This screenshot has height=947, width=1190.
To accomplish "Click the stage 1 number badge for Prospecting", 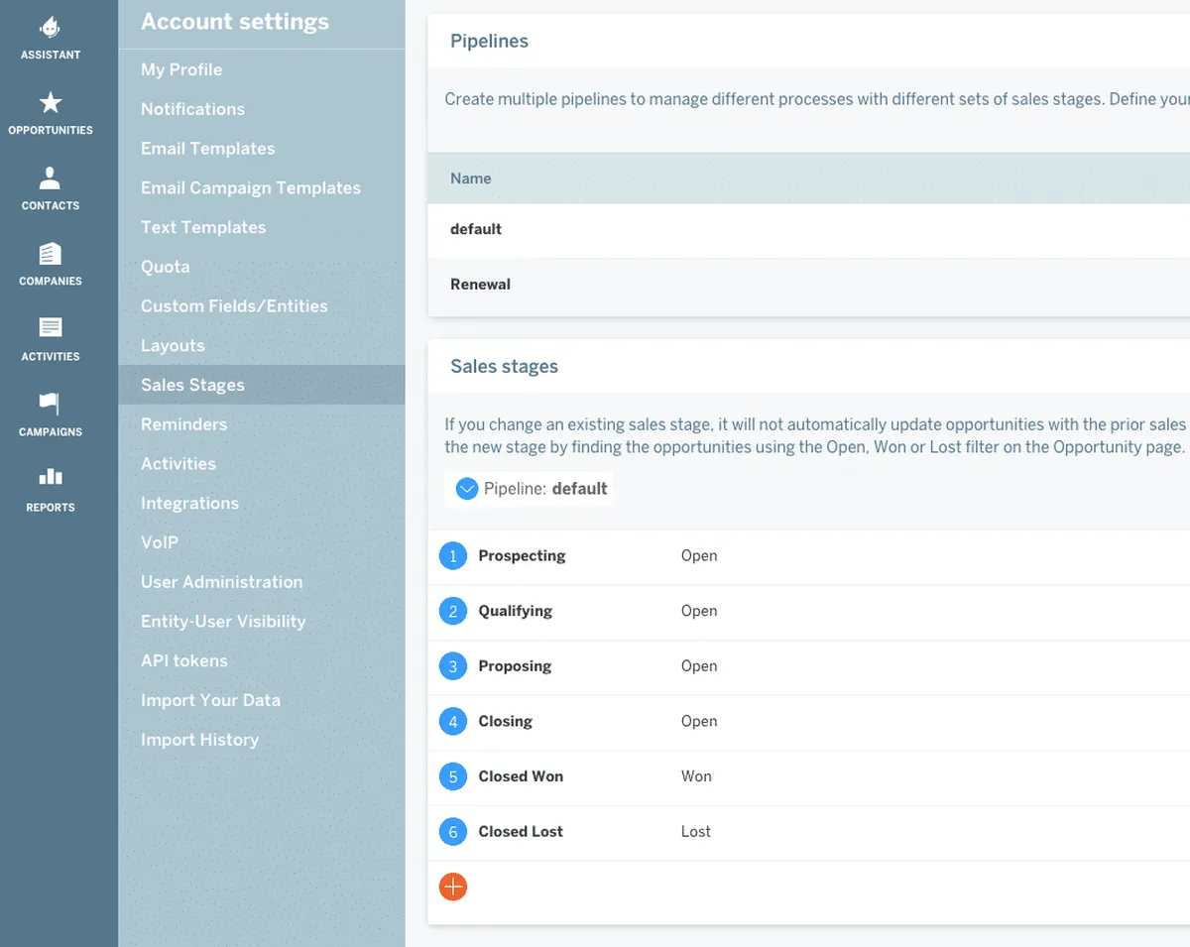I will (453, 556).
